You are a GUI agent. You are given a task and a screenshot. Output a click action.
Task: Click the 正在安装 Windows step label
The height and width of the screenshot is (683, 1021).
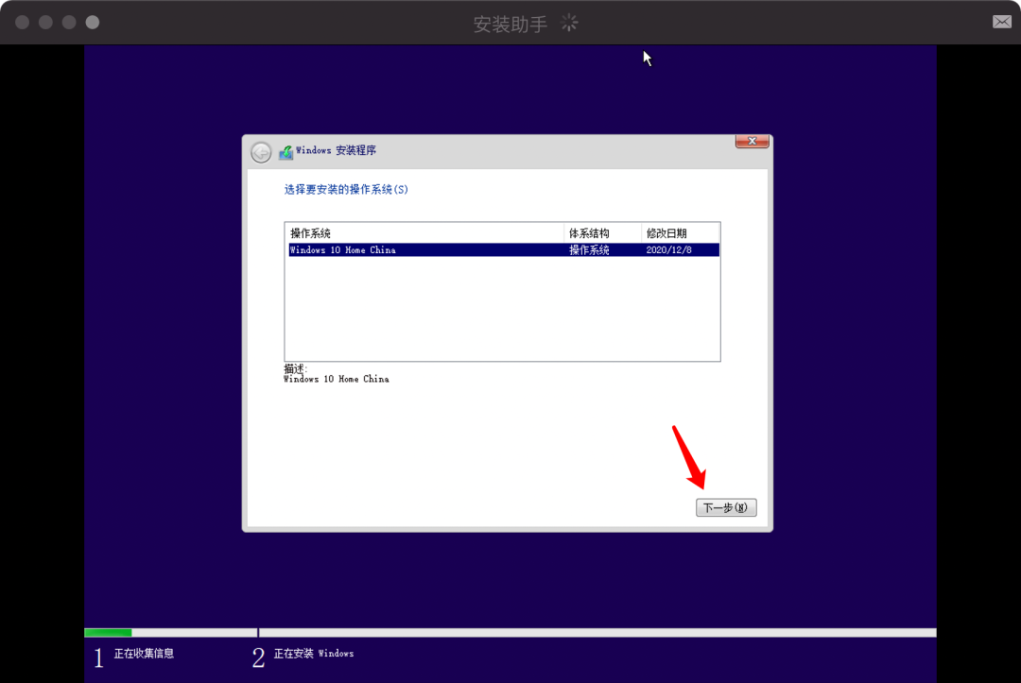point(314,653)
